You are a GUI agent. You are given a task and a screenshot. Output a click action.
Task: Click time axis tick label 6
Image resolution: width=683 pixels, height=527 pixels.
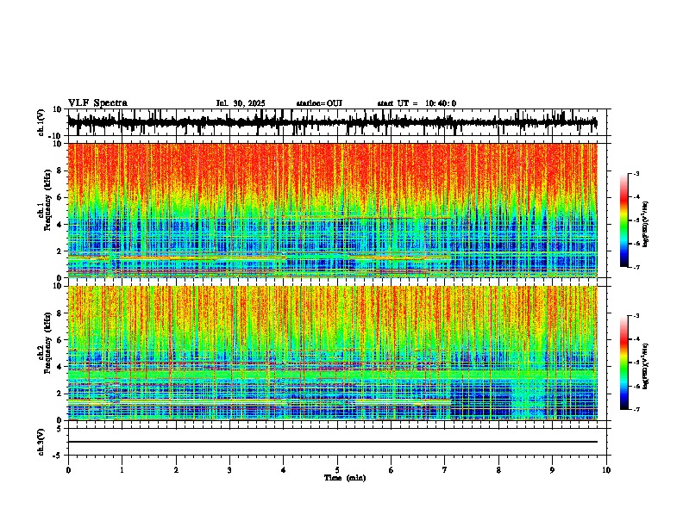pyautogui.click(x=392, y=470)
